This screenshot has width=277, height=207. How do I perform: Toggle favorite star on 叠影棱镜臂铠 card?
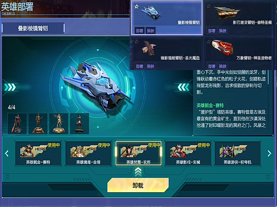(x=136, y=7)
